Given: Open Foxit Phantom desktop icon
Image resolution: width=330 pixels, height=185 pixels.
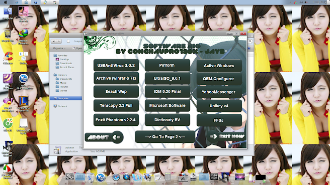Looking at the screenshot, I should pos(8,81).
